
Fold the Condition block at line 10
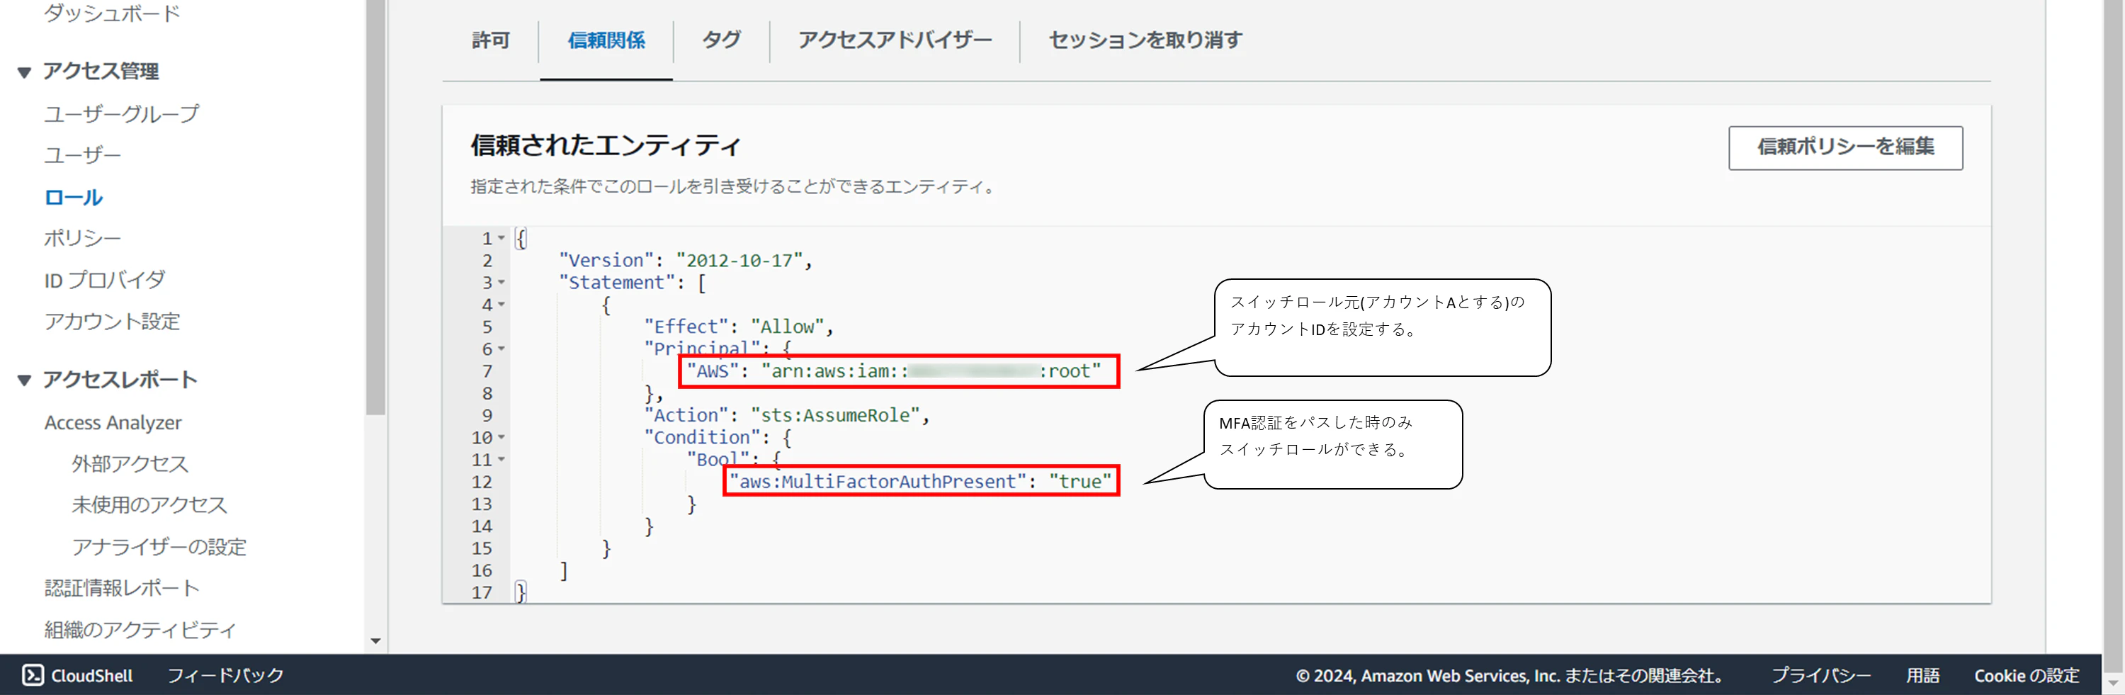[x=501, y=437]
